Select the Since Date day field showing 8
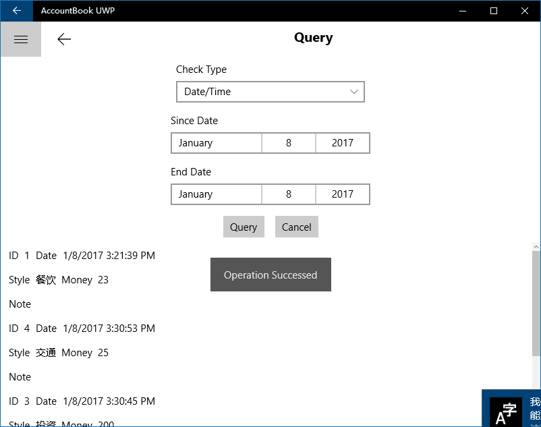 288,143
